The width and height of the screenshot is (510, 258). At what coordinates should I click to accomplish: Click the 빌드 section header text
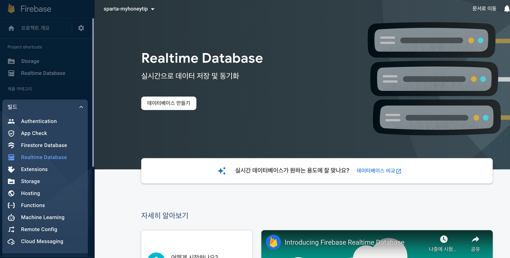tap(12, 107)
